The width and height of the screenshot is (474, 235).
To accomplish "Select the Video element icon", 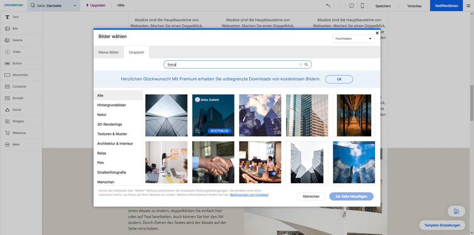I will (7, 52).
